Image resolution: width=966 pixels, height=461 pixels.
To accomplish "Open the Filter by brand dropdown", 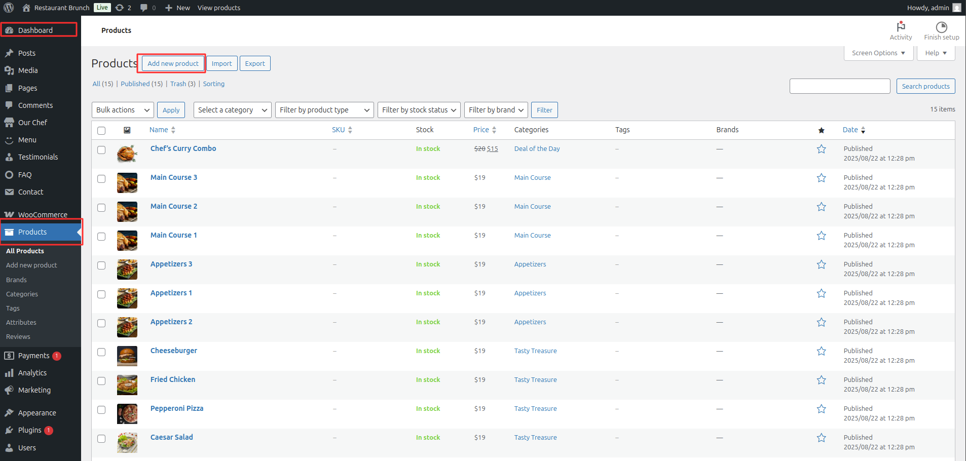I will [x=496, y=110].
